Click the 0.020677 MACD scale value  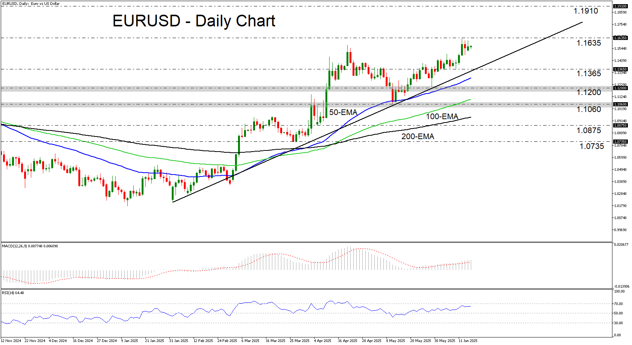point(621,245)
